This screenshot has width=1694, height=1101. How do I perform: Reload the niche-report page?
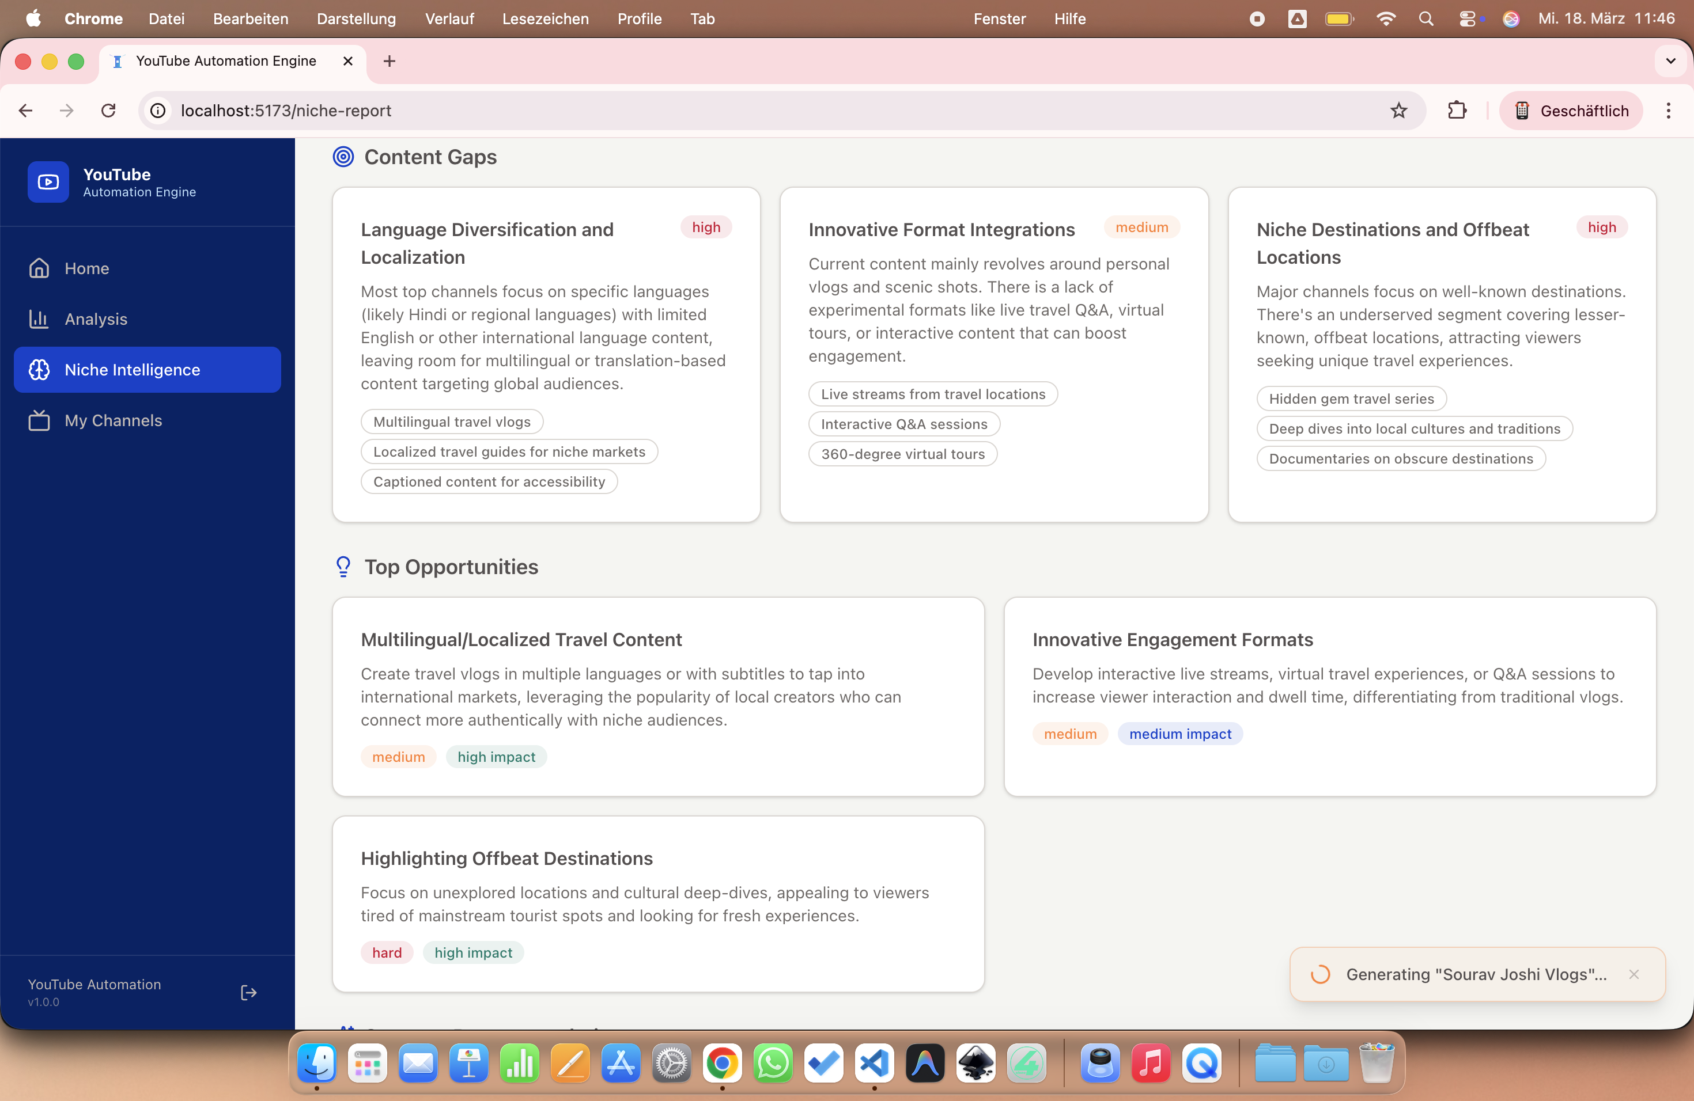108,110
